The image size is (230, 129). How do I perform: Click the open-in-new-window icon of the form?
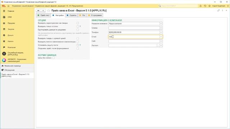click(x=218, y=10)
